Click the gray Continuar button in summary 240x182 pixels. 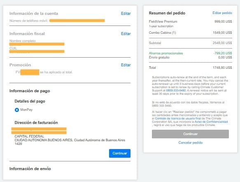click(190, 134)
